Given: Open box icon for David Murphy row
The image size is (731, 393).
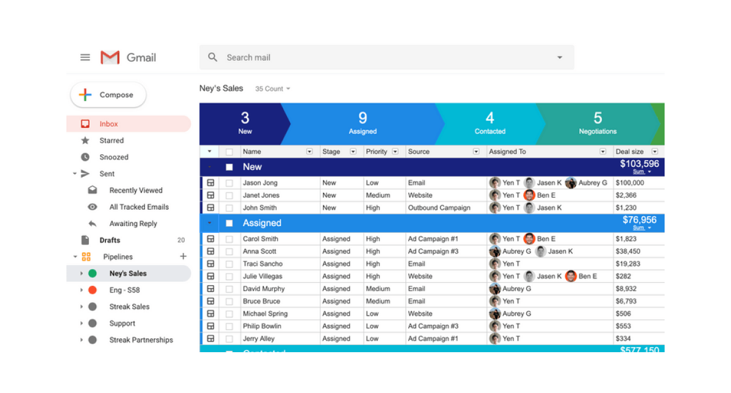Looking at the screenshot, I should coord(211,289).
